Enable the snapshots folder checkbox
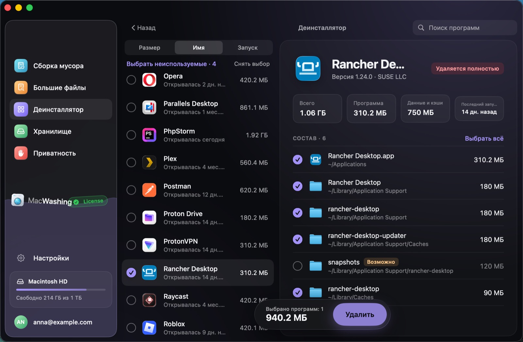The width and height of the screenshot is (523, 342). [297, 266]
